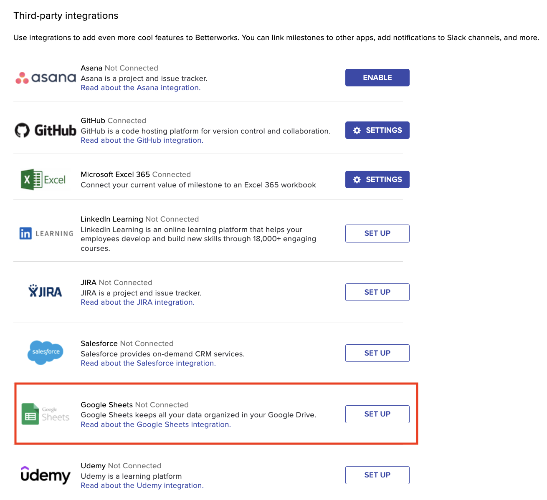The height and width of the screenshot is (500, 547).
Task: Click the Third-party integrations heading
Action: coord(66,16)
